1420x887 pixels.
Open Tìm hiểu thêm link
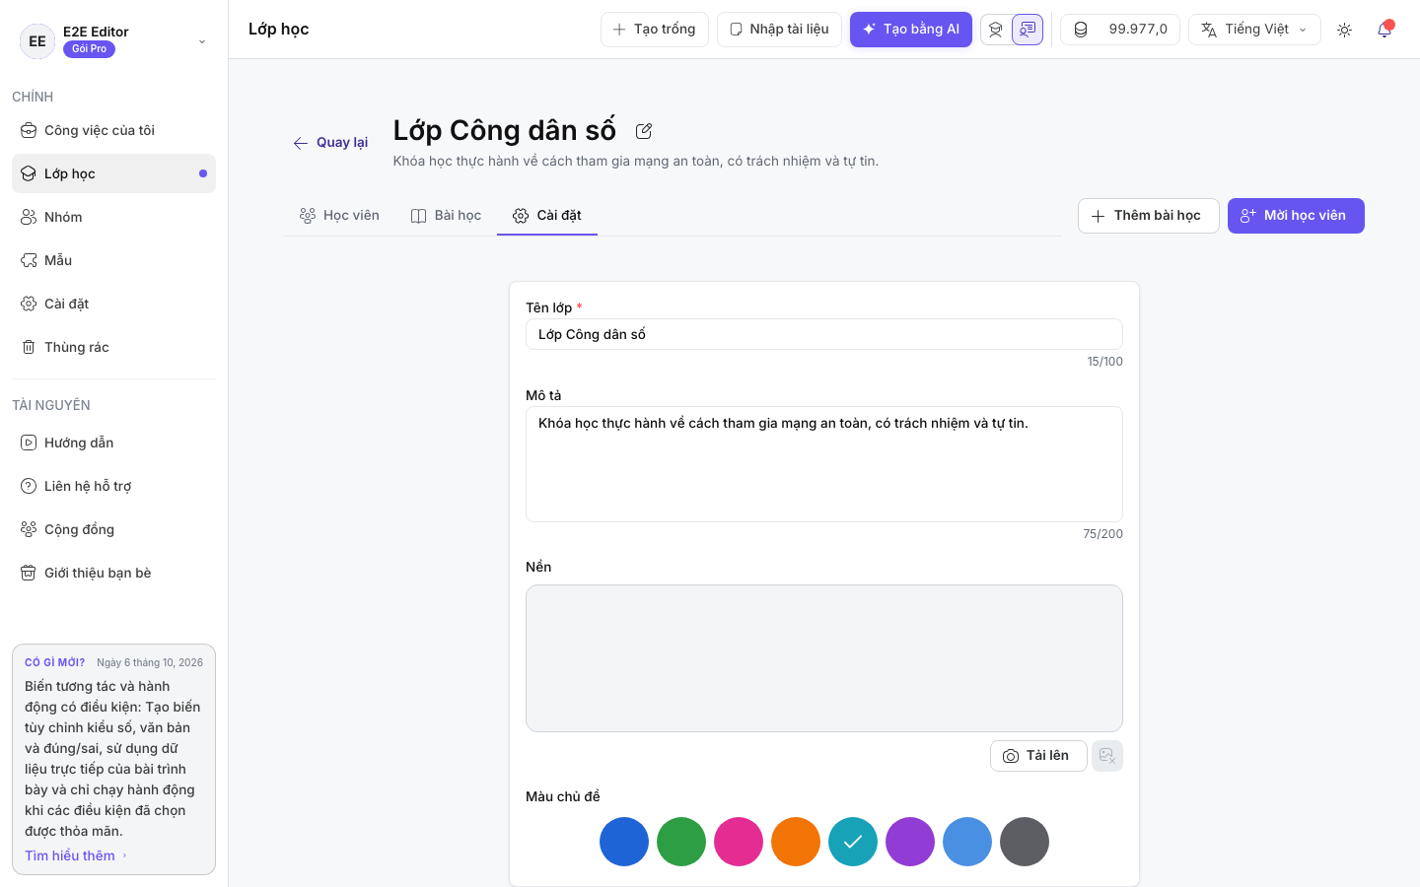[77, 855]
